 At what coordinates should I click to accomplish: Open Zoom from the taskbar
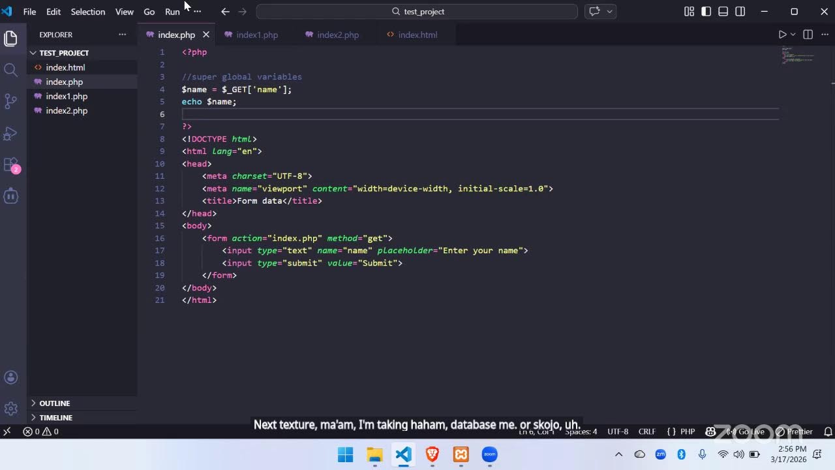tap(489, 454)
